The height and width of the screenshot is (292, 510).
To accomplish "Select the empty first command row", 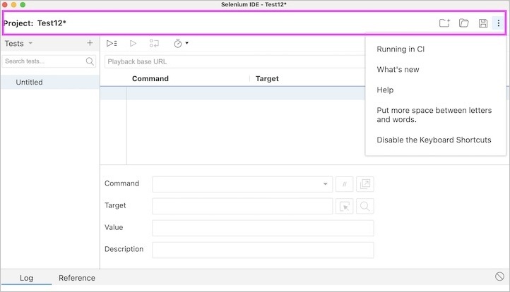I will click(232, 94).
